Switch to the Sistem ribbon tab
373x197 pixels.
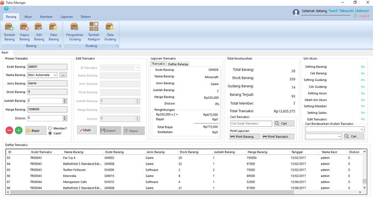point(85,17)
